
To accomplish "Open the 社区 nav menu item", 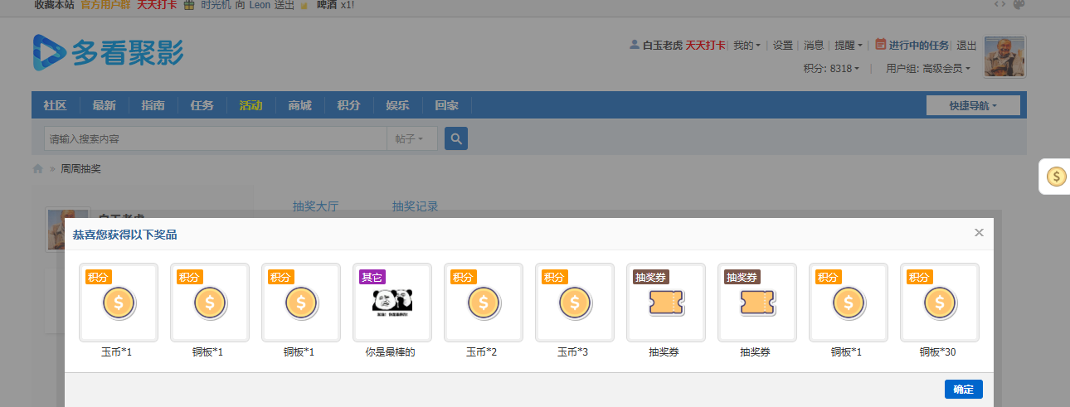I will click(x=55, y=105).
